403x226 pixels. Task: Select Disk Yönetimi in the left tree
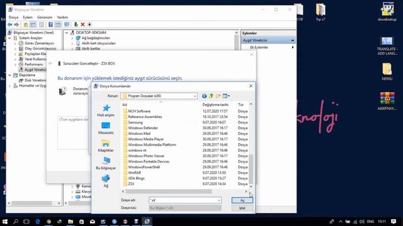(35, 80)
